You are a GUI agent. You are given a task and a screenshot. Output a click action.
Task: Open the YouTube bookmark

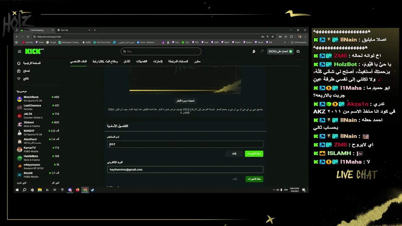(x=27, y=42)
